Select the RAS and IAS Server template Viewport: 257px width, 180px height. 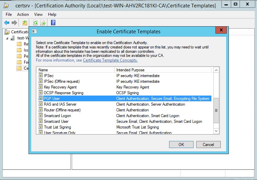click(x=60, y=104)
